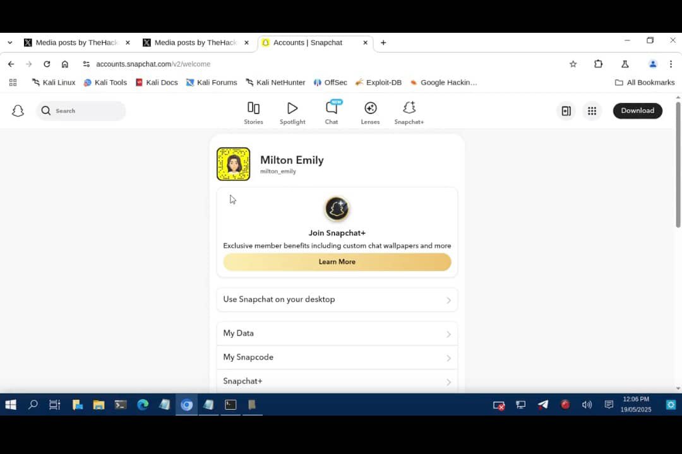Click the sidebar panel icon beside apps grid
Screen dimensions: 682x454
566,111
